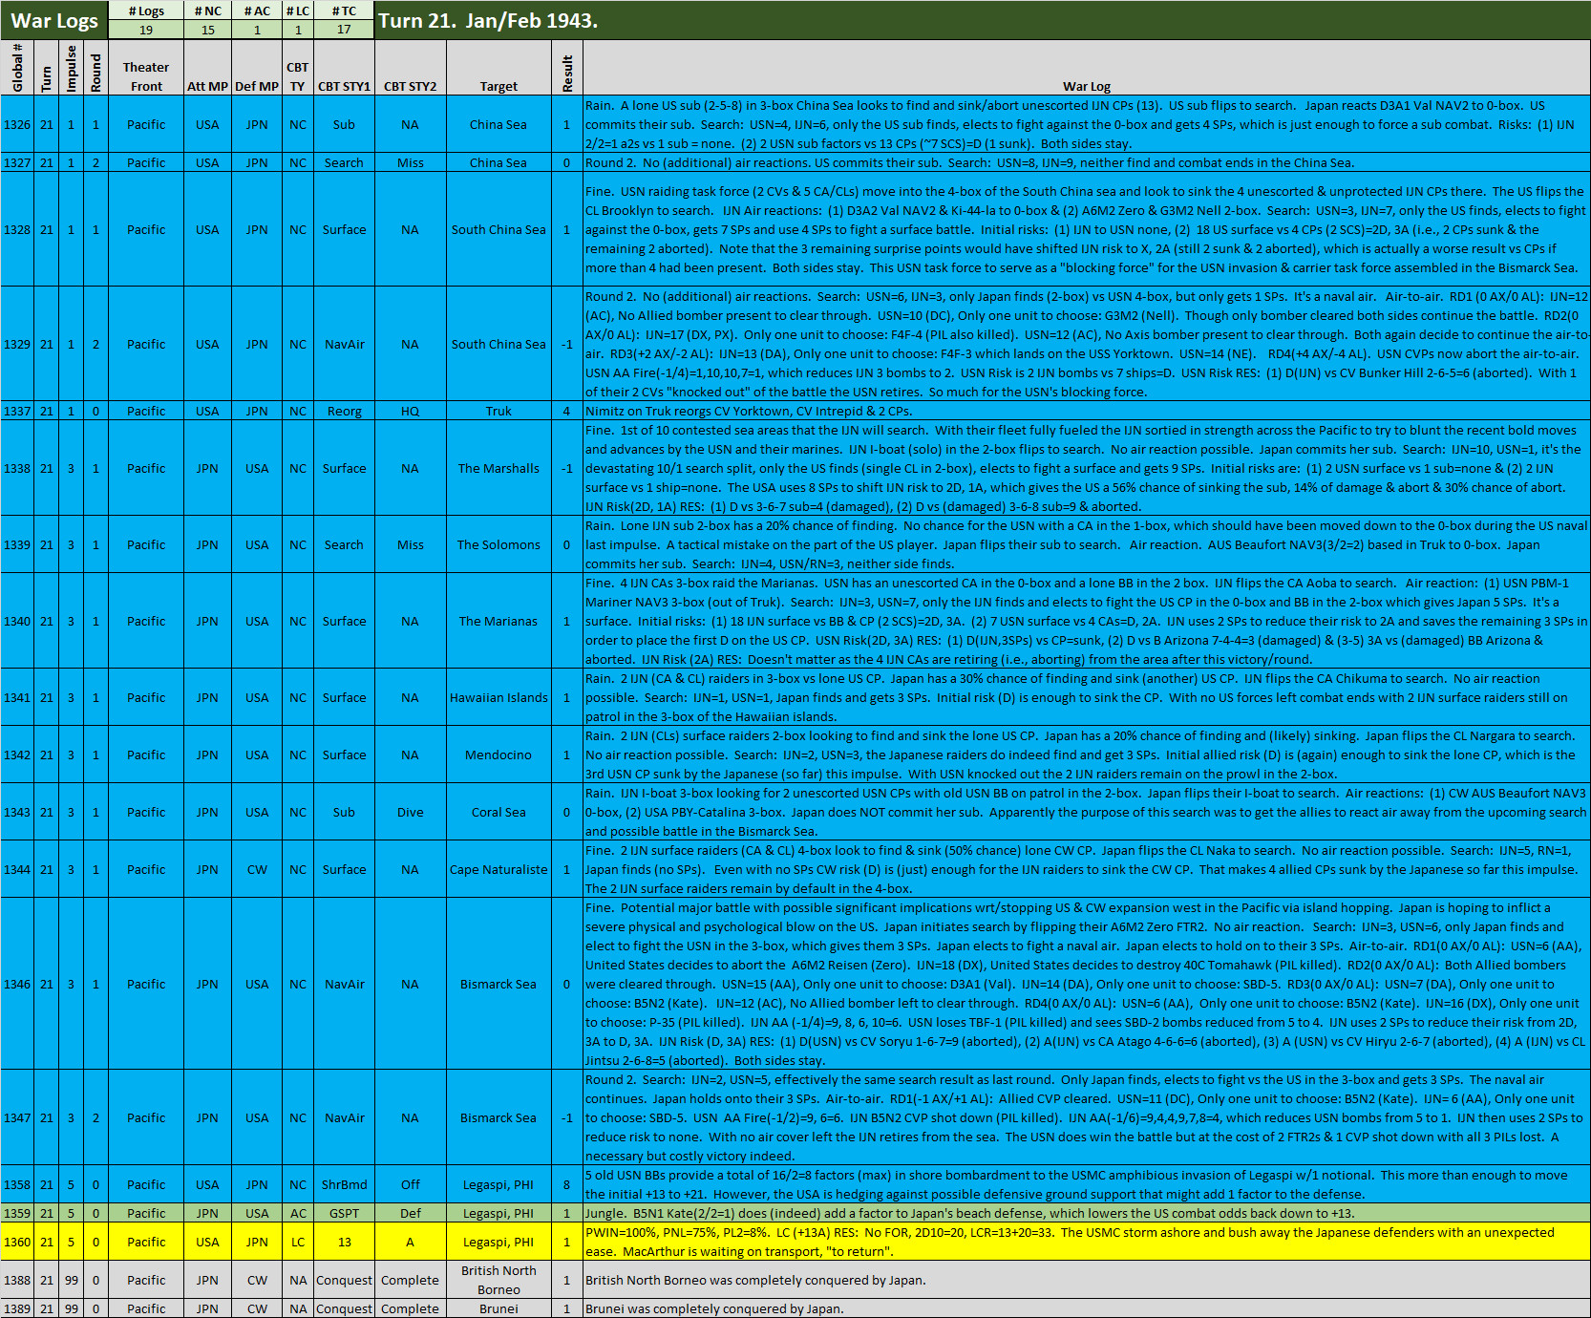Select the "HQ" cell in row 1337
1591x1318 pixels.
click(410, 411)
